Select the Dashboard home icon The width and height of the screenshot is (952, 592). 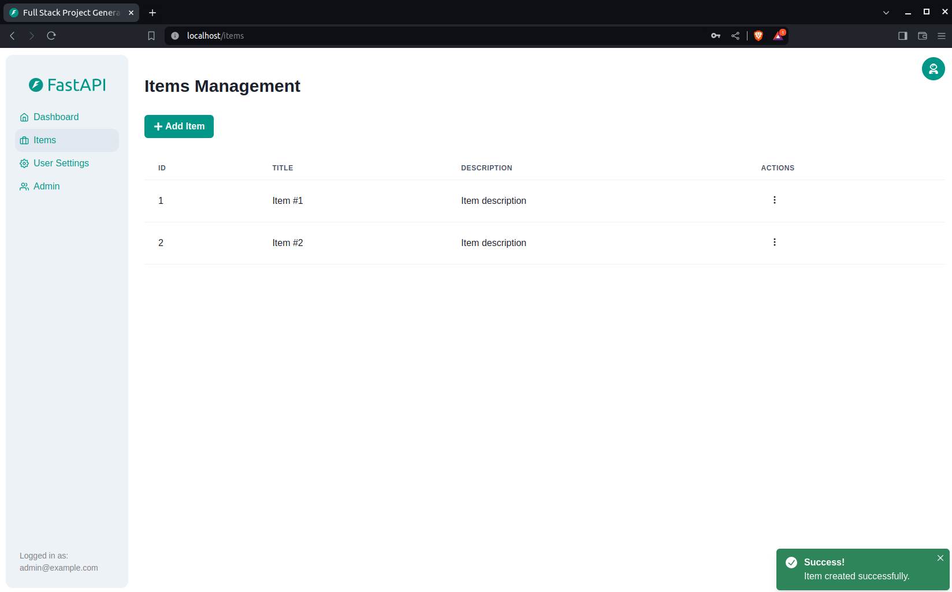click(x=24, y=117)
